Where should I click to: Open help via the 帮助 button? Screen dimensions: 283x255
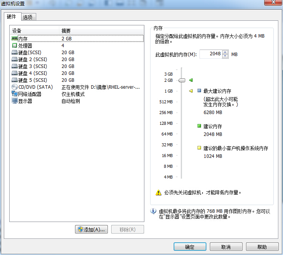(262, 247)
